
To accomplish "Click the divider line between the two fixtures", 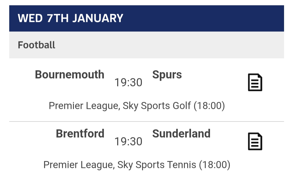I will pos(146,121).
